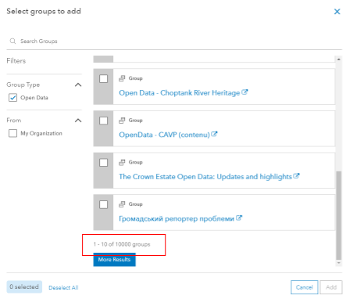Click the From section label
This screenshot has width=346, height=299.
coord(14,121)
